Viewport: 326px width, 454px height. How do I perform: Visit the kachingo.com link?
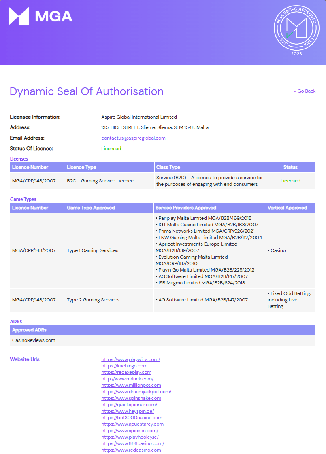pyautogui.click(x=124, y=366)
